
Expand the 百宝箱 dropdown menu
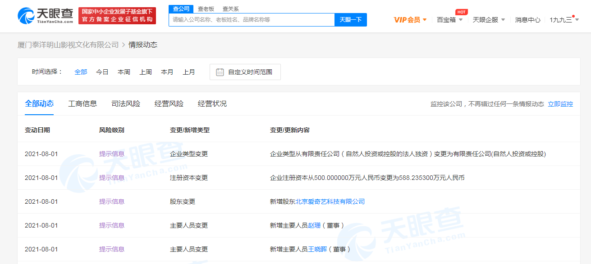(x=460, y=20)
